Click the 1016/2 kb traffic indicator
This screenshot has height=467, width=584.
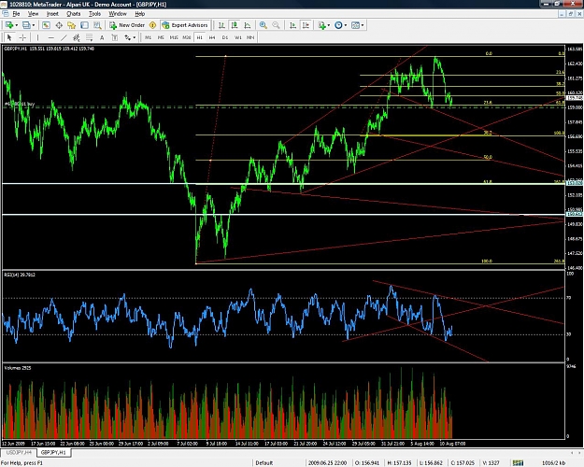point(553,463)
